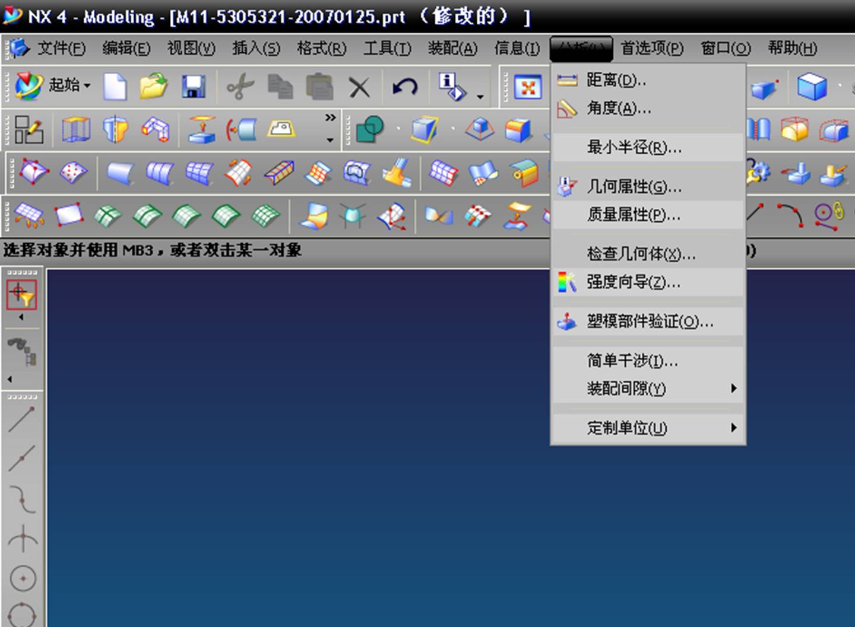Screen dimensions: 855x627
Task: Launch 质量属性(P) analysis
Action: click(x=629, y=215)
